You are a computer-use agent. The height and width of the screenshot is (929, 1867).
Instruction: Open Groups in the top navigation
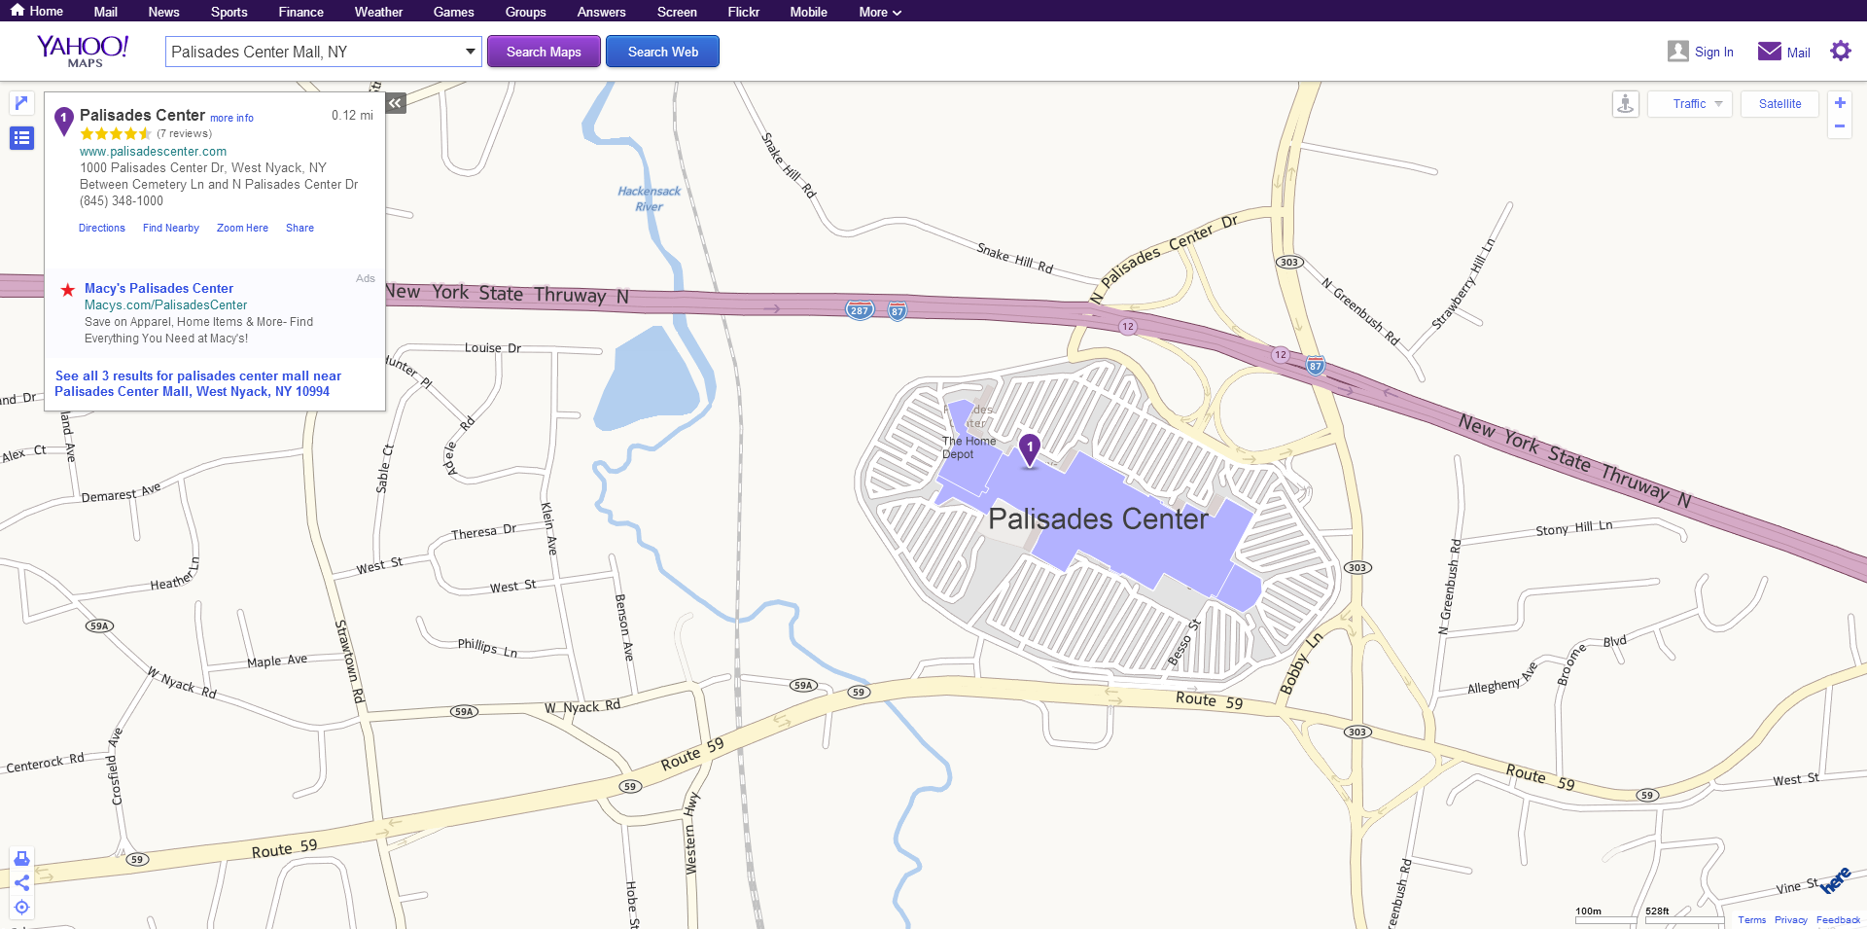(526, 12)
